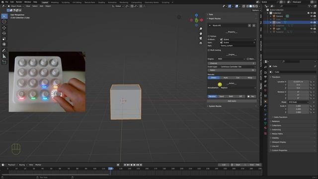
Task: Select Wrap rescale mode
Action: tap(250, 78)
